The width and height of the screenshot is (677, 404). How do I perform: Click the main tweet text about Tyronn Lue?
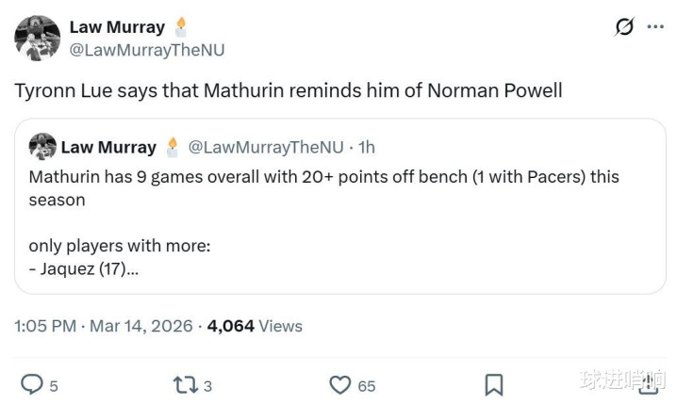click(289, 90)
